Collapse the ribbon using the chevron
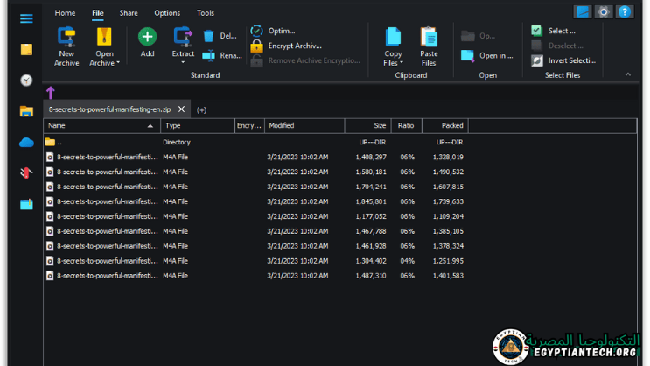The image size is (650, 366). [627, 75]
